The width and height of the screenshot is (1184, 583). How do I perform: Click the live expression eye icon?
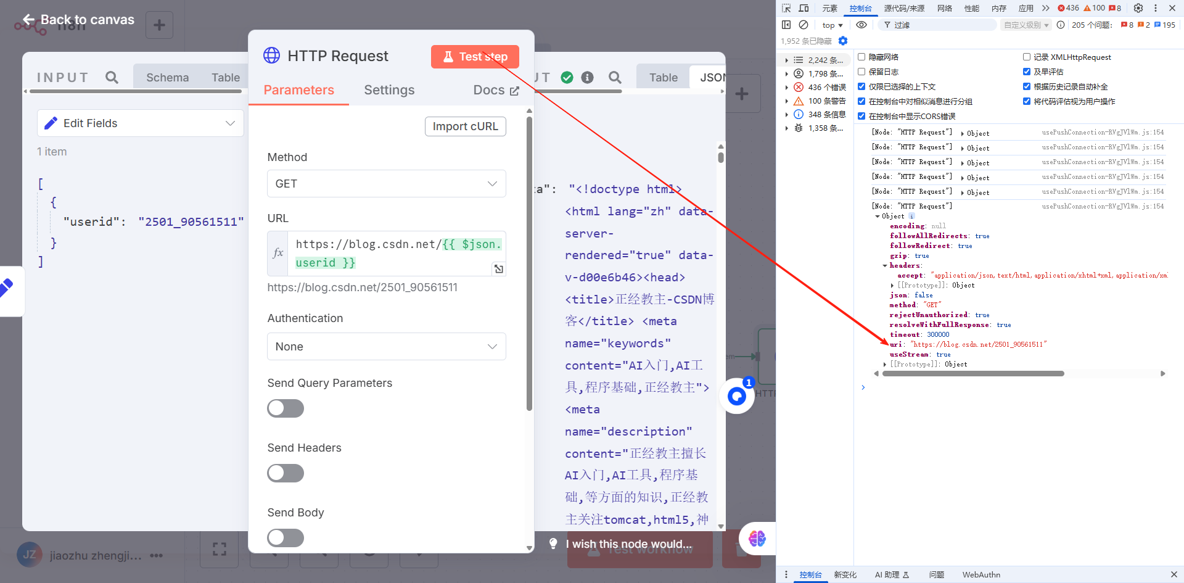861,25
